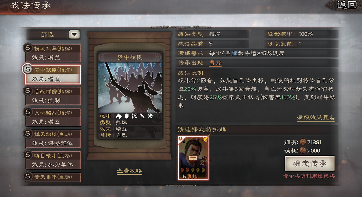Click the siege wheel icon in 适用 row
The height and width of the screenshot is (197, 362).
(x=150, y=116)
